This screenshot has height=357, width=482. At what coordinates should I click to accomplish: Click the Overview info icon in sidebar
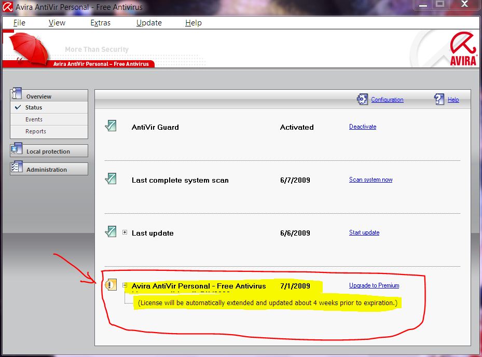17,93
